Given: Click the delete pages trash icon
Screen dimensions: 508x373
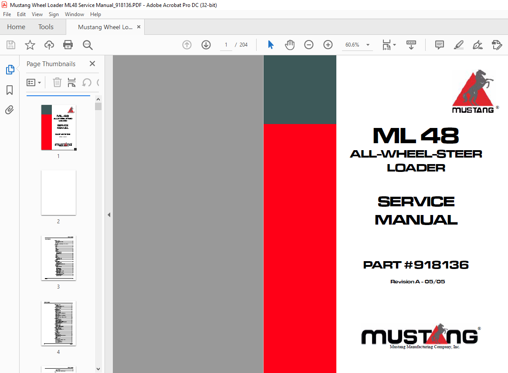Looking at the screenshot, I should point(57,83).
